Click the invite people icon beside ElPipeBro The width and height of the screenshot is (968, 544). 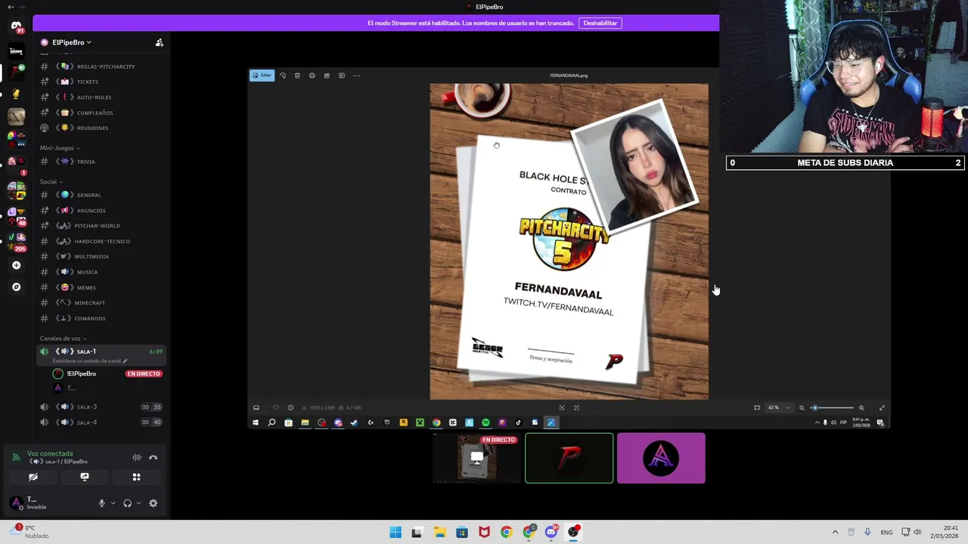[159, 42]
